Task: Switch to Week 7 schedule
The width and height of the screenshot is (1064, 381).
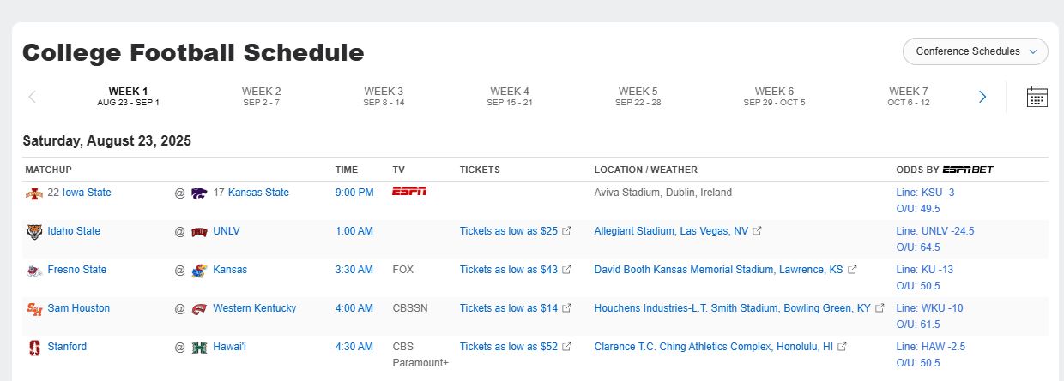Action: pos(908,96)
